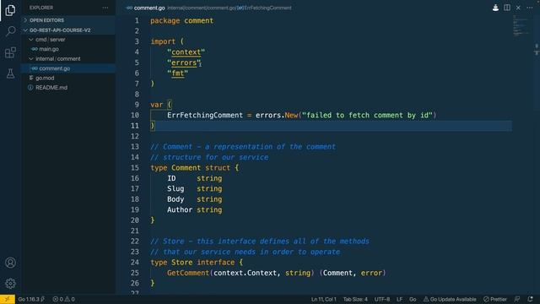Screen dimensions: 540x304
Task: Change Tab Size: 4 setting
Action: [x=355, y=299]
